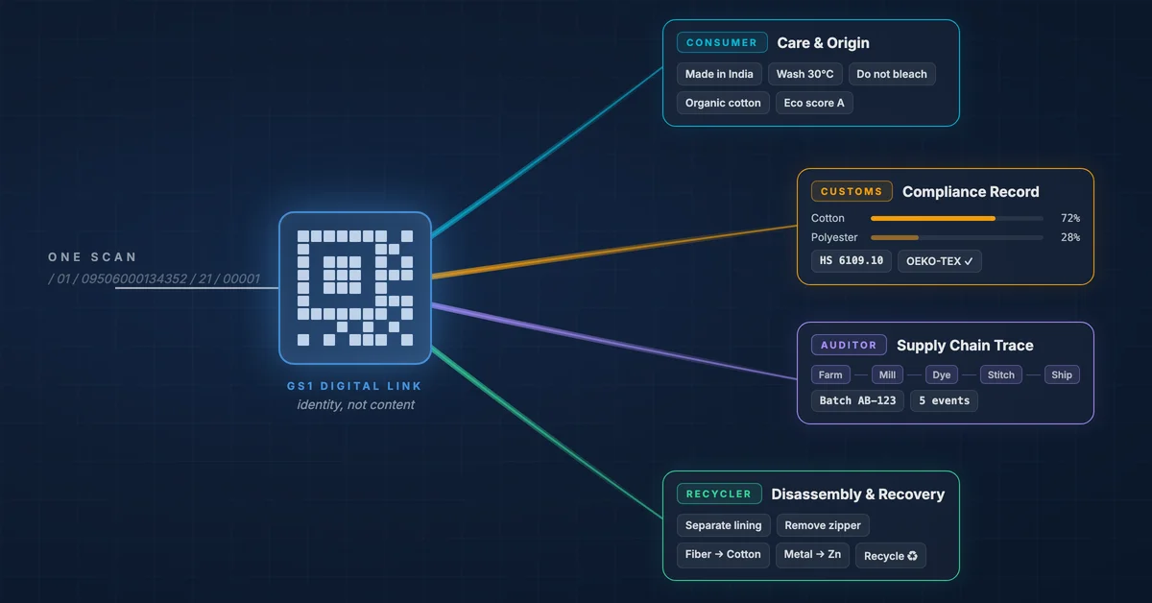The image size is (1152, 603).
Task: Click the CONSUMER badge
Action: [722, 42]
